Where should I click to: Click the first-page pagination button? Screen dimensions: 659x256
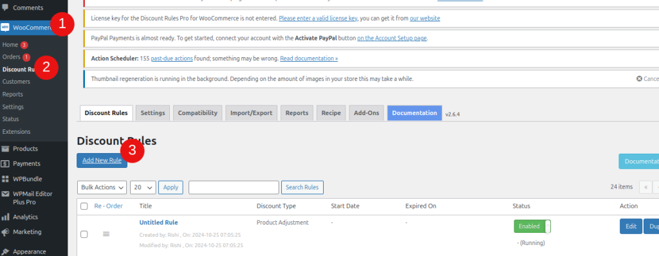(645, 187)
